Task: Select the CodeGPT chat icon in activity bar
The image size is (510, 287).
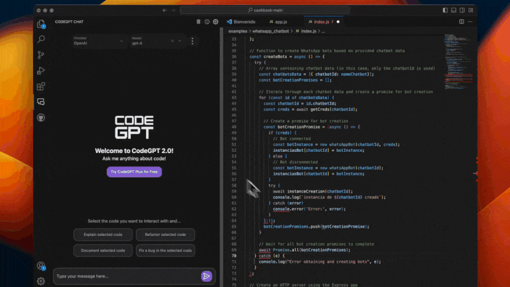Action: tap(41, 102)
